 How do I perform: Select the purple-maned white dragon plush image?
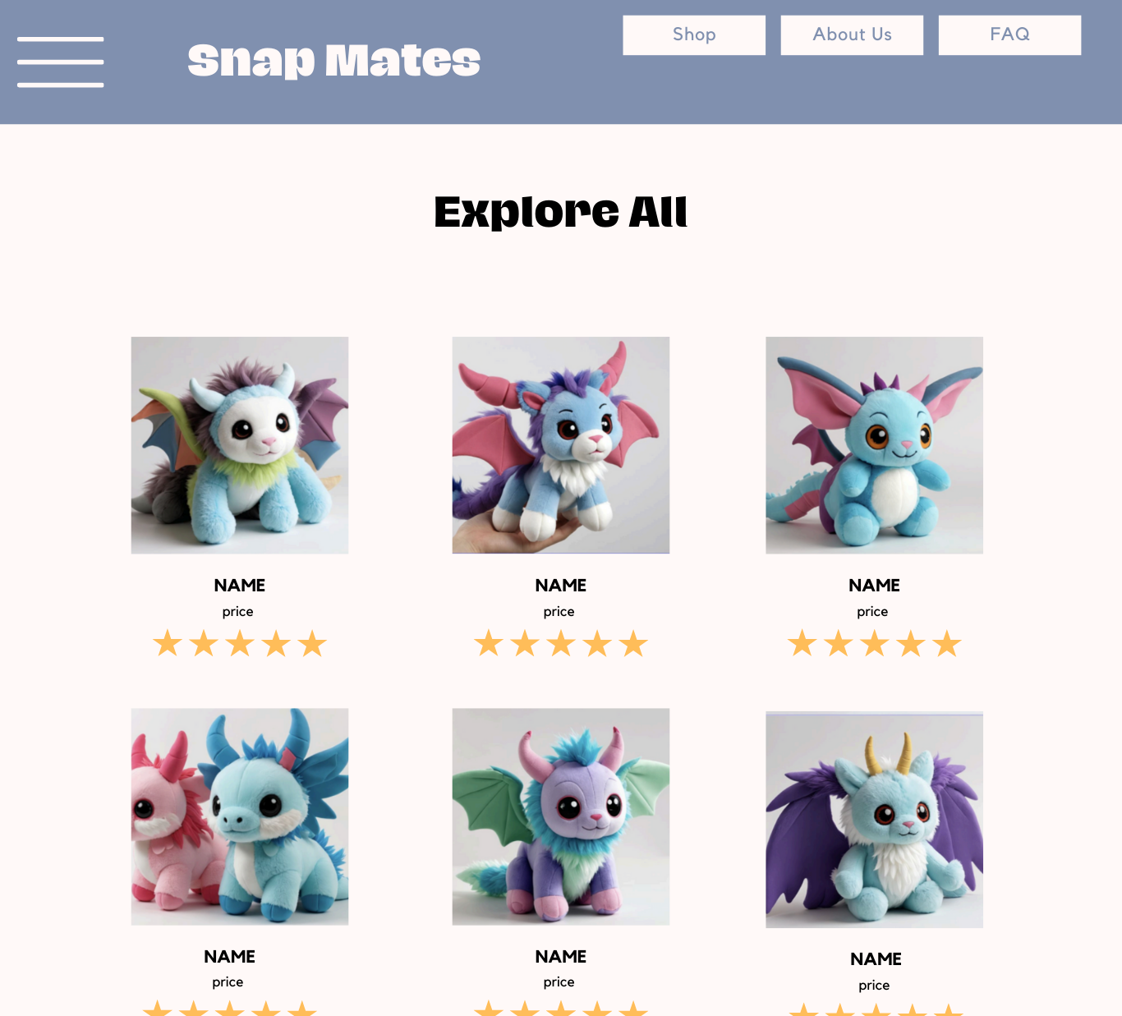(x=240, y=445)
